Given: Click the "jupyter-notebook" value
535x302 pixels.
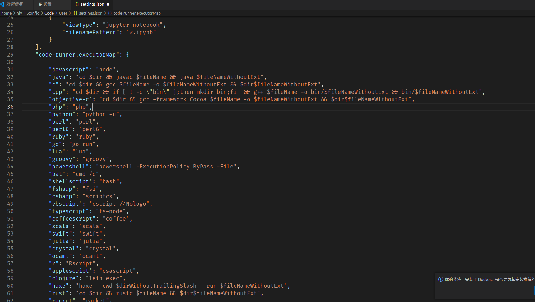Looking at the screenshot, I should [x=133, y=25].
